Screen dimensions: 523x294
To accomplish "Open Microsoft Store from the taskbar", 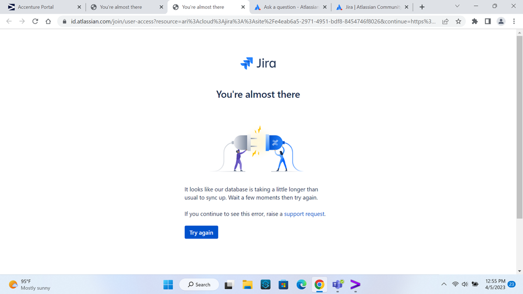I will pos(284,285).
